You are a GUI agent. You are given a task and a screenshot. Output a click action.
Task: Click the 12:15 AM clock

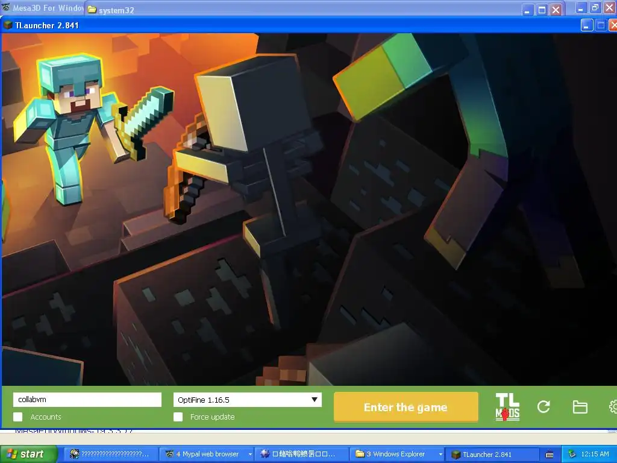tap(595, 454)
